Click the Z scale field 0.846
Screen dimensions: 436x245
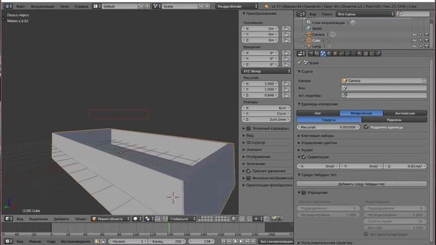pos(260,95)
